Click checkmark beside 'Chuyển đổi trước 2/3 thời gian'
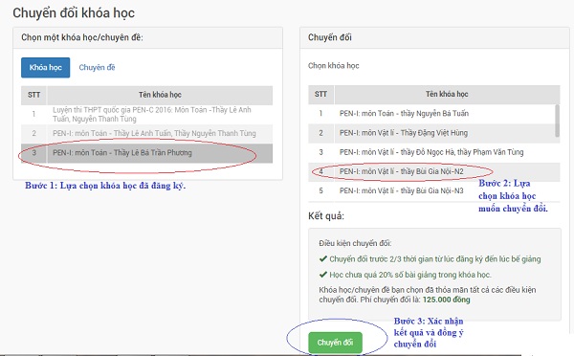 tap(323, 259)
